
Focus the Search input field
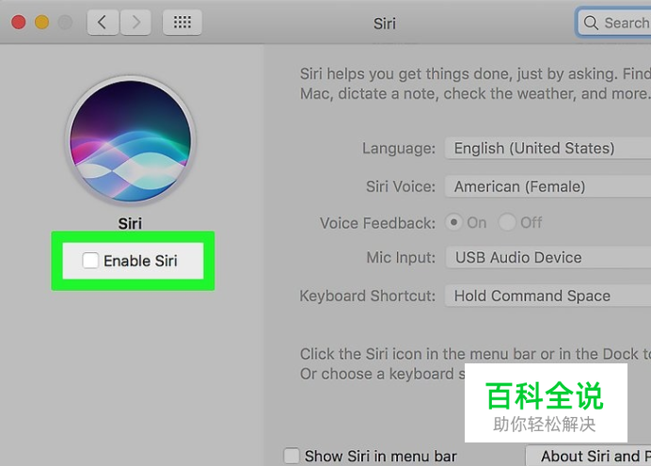pyautogui.click(x=614, y=23)
